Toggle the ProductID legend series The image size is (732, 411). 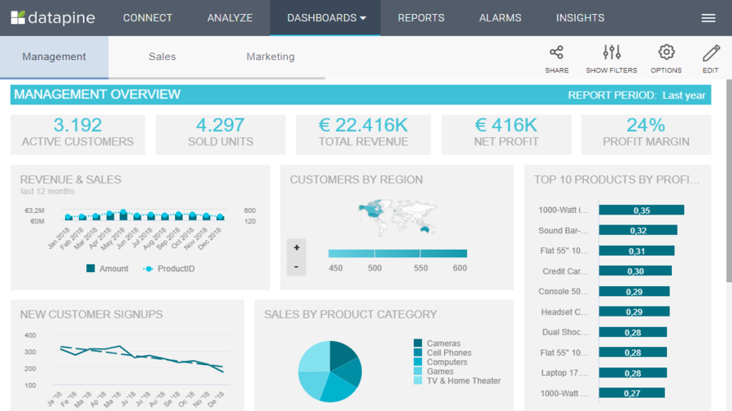[x=169, y=269]
